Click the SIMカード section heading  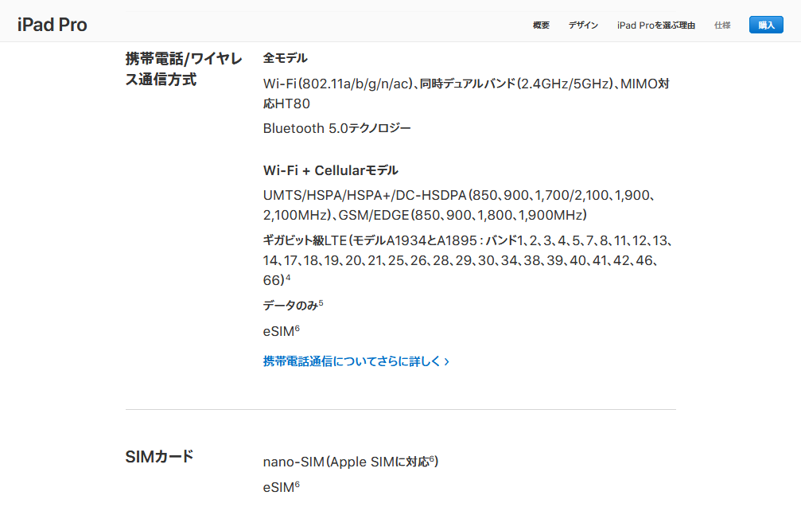point(159,456)
